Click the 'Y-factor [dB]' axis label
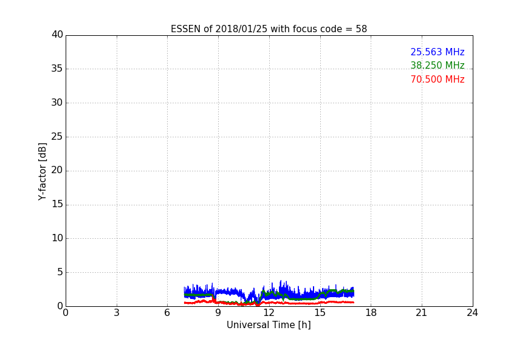Viewport: 525px width, 350px height. click(43, 171)
